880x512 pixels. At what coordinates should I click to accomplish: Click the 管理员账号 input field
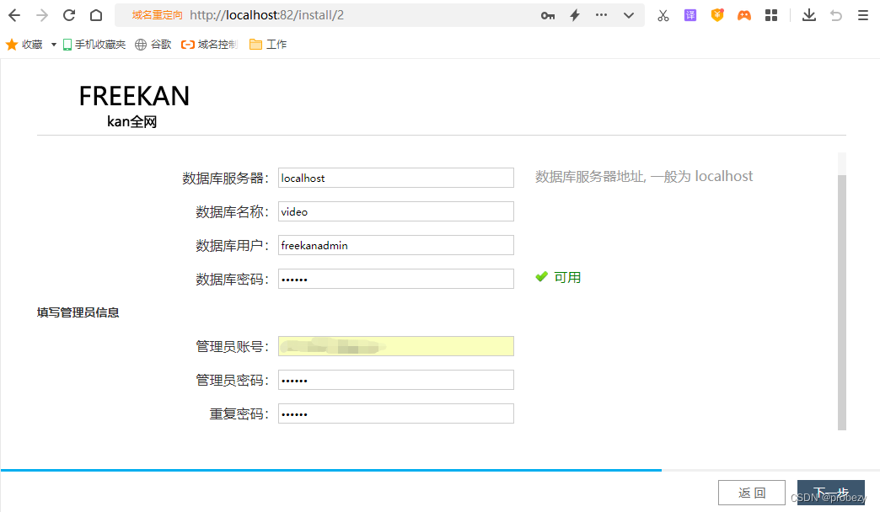395,346
